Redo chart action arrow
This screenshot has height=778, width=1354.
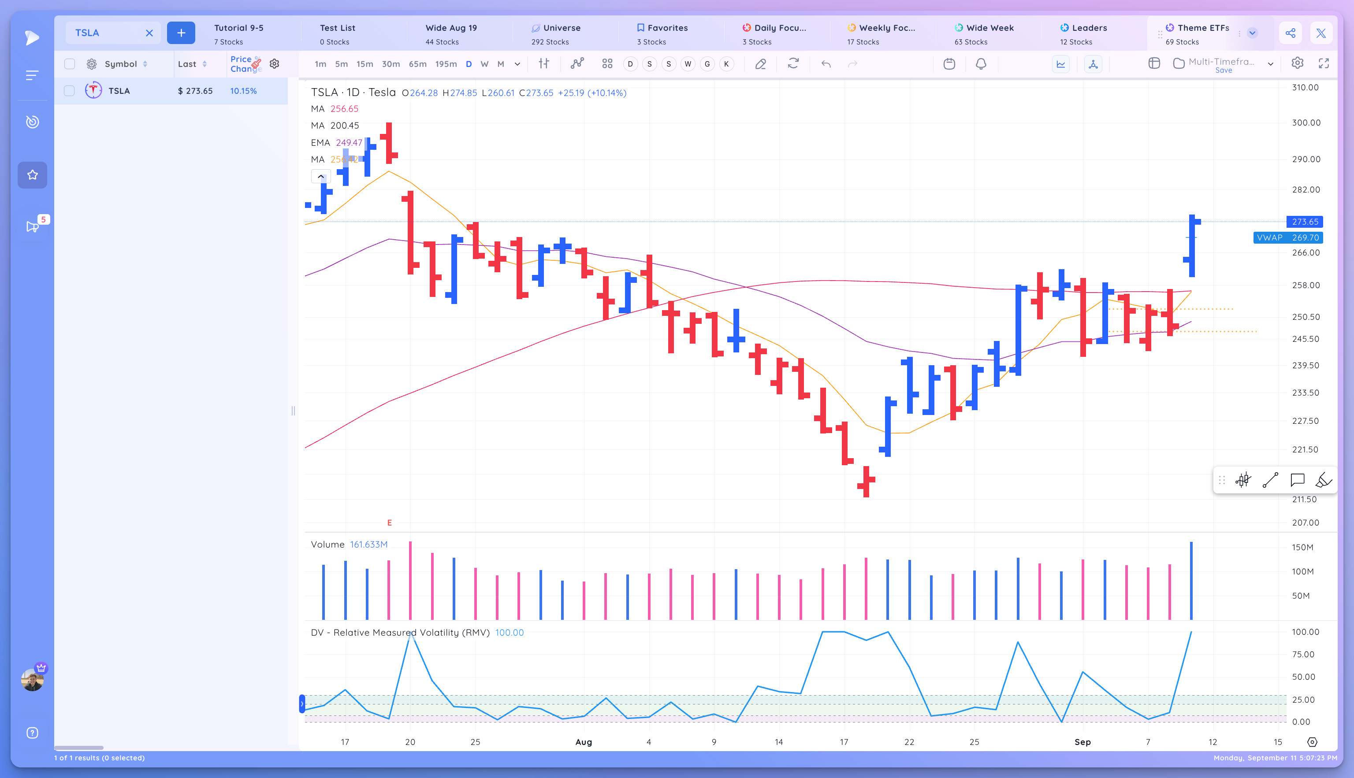click(x=852, y=63)
